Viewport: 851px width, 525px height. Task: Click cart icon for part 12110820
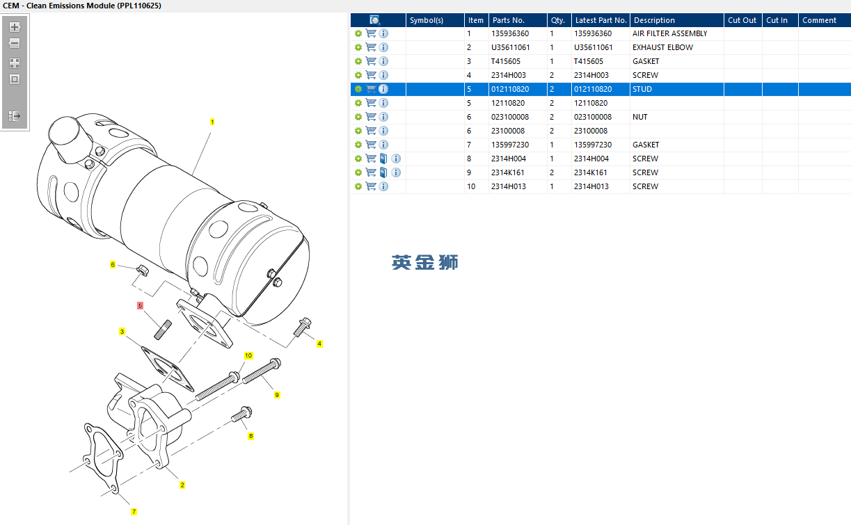click(x=371, y=103)
